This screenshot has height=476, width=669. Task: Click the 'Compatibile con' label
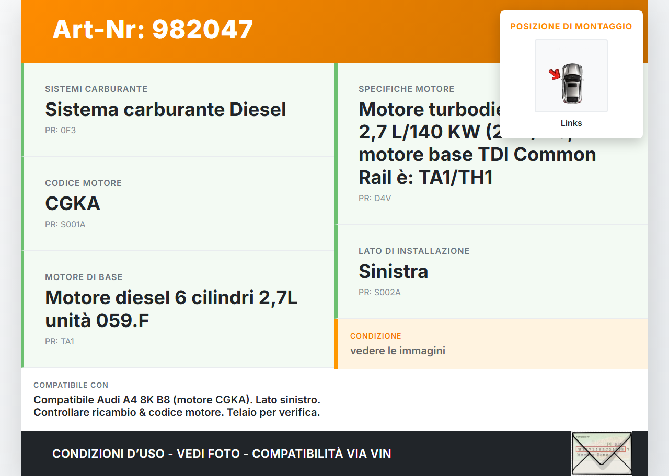point(71,385)
